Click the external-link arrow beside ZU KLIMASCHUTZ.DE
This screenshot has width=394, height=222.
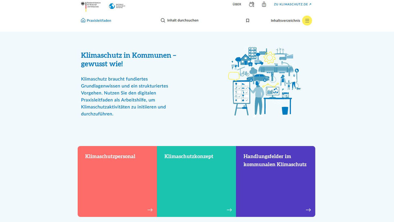(310, 4)
